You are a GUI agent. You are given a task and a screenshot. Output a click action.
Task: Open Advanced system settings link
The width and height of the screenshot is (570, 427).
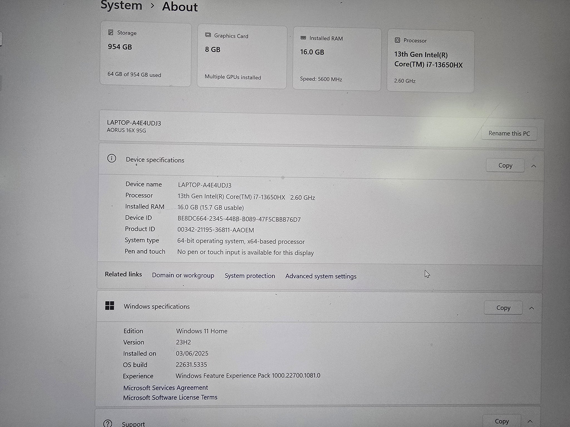(321, 276)
